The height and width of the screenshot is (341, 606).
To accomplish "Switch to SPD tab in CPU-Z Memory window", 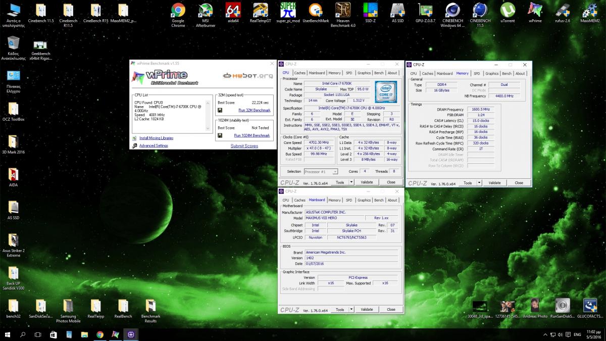I will (477, 73).
